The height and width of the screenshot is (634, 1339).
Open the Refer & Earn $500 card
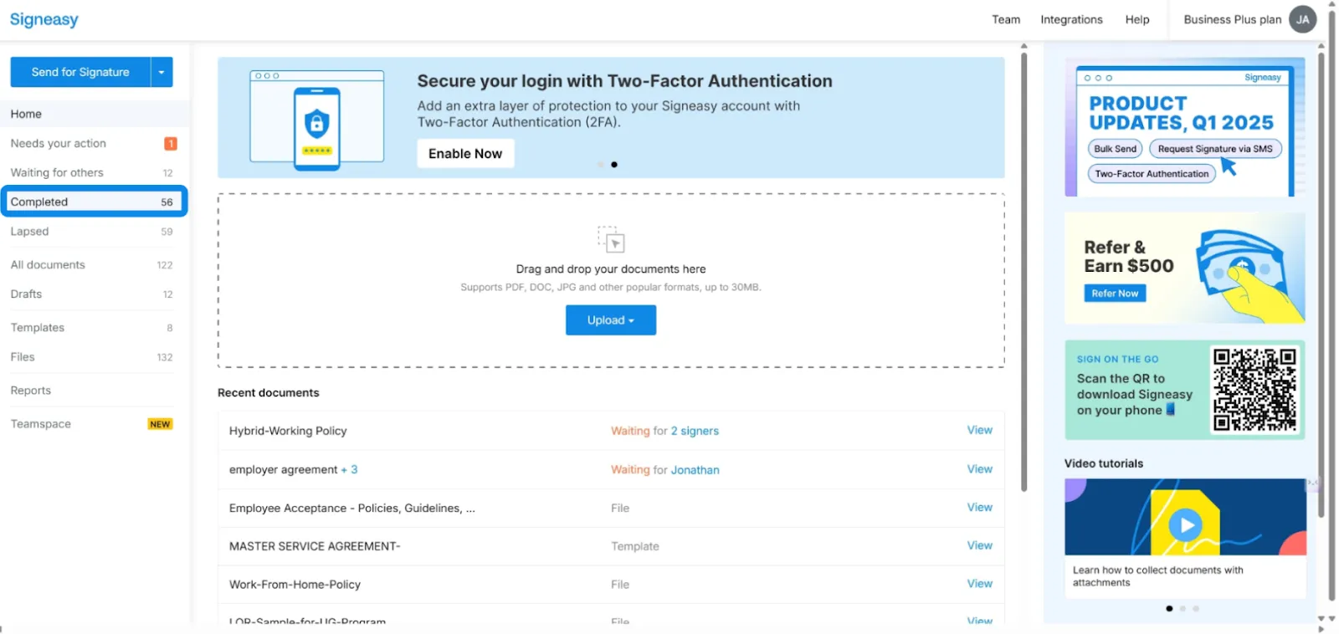[x=1184, y=268]
